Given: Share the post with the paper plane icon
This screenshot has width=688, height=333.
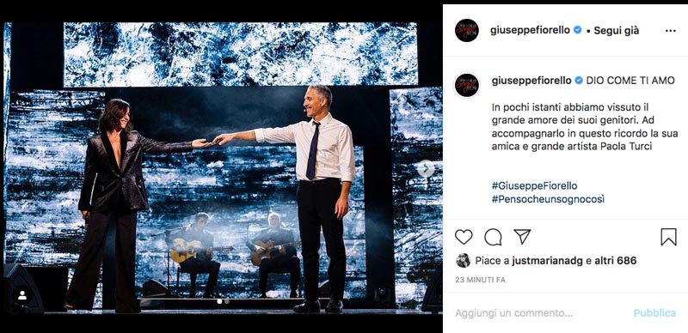Looking at the screenshot, I should 522,237.
